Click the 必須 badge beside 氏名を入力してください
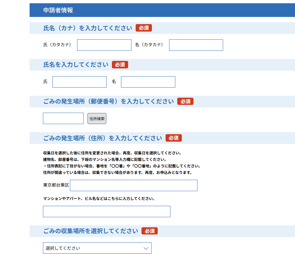This screenshot has width=295, height=254. (x=120, y=65)
